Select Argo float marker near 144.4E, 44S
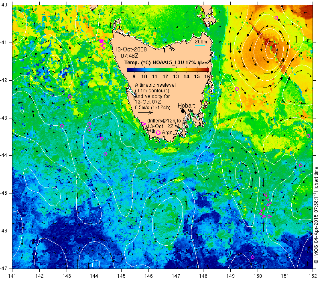This screenshot has height=281, width=321. coord(105,154)
